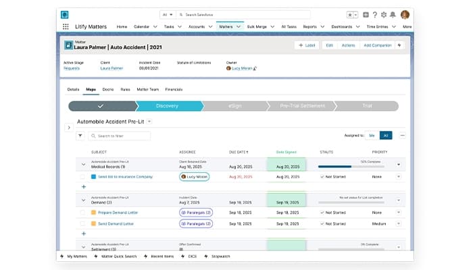Screen dimensions: 473x270
Task: Click the help question mark icon
Action: (x=374, y=14)
